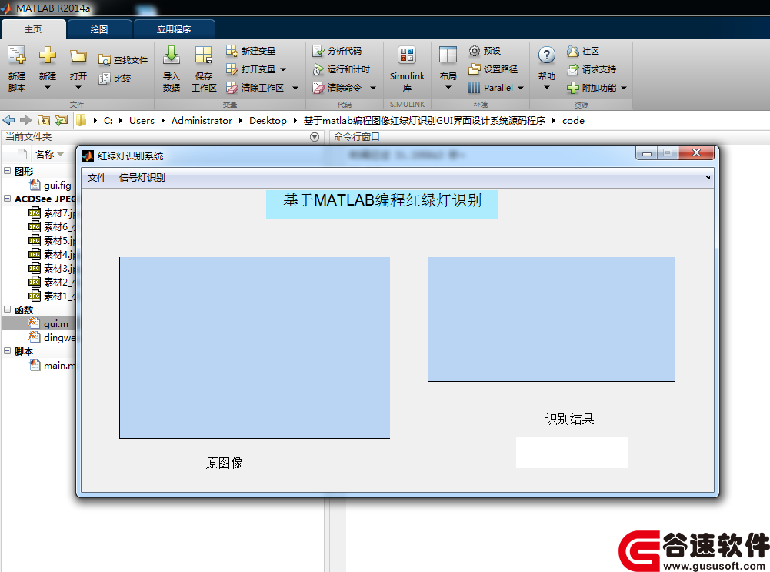Click Request Support (请求支持)
This screenshot has width=770, height=572.
pos(592,69)
